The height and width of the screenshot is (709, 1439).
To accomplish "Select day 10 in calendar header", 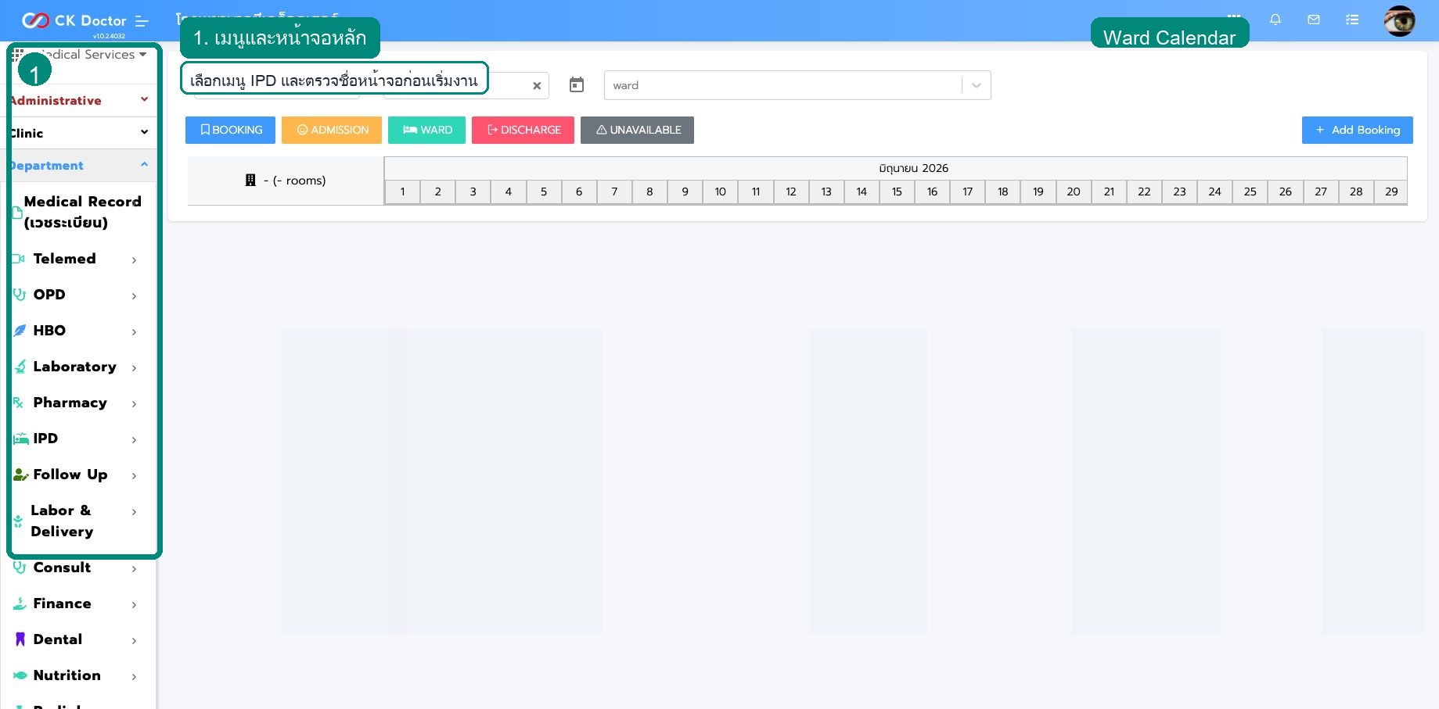I will pyautogui.click(x=720, y=192).
